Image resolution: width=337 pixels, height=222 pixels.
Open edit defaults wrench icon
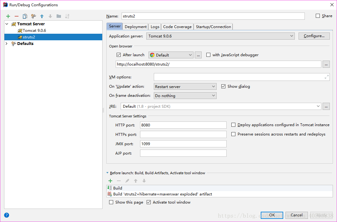coord(33,16)
